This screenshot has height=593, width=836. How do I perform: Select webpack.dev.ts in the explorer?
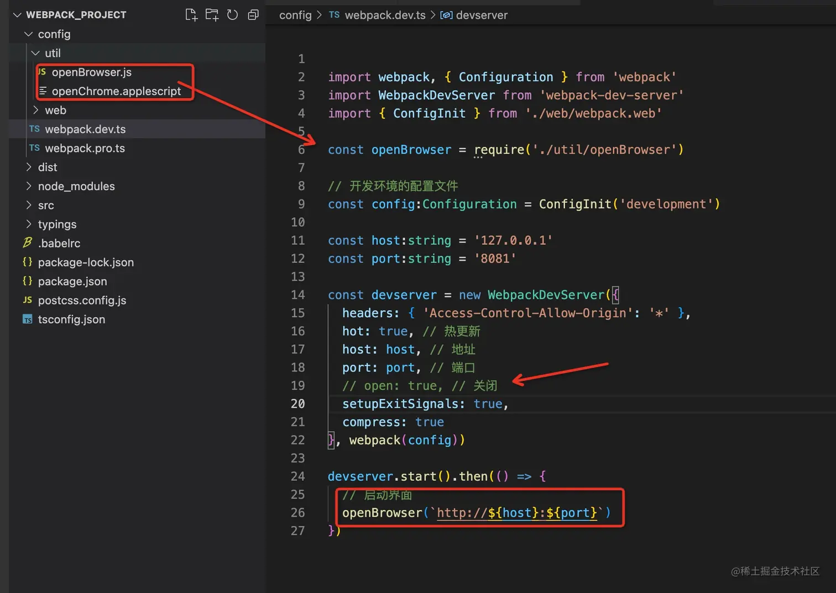[x=85, y=129]
